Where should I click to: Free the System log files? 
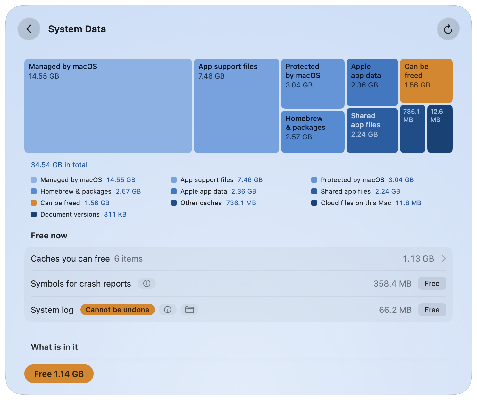pyautogui.click(x=432, y=310)
